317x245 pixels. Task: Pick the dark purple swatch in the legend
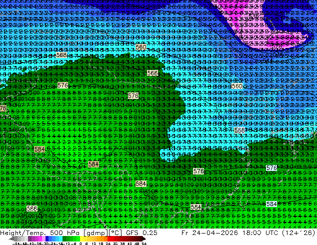click(29, 238)
